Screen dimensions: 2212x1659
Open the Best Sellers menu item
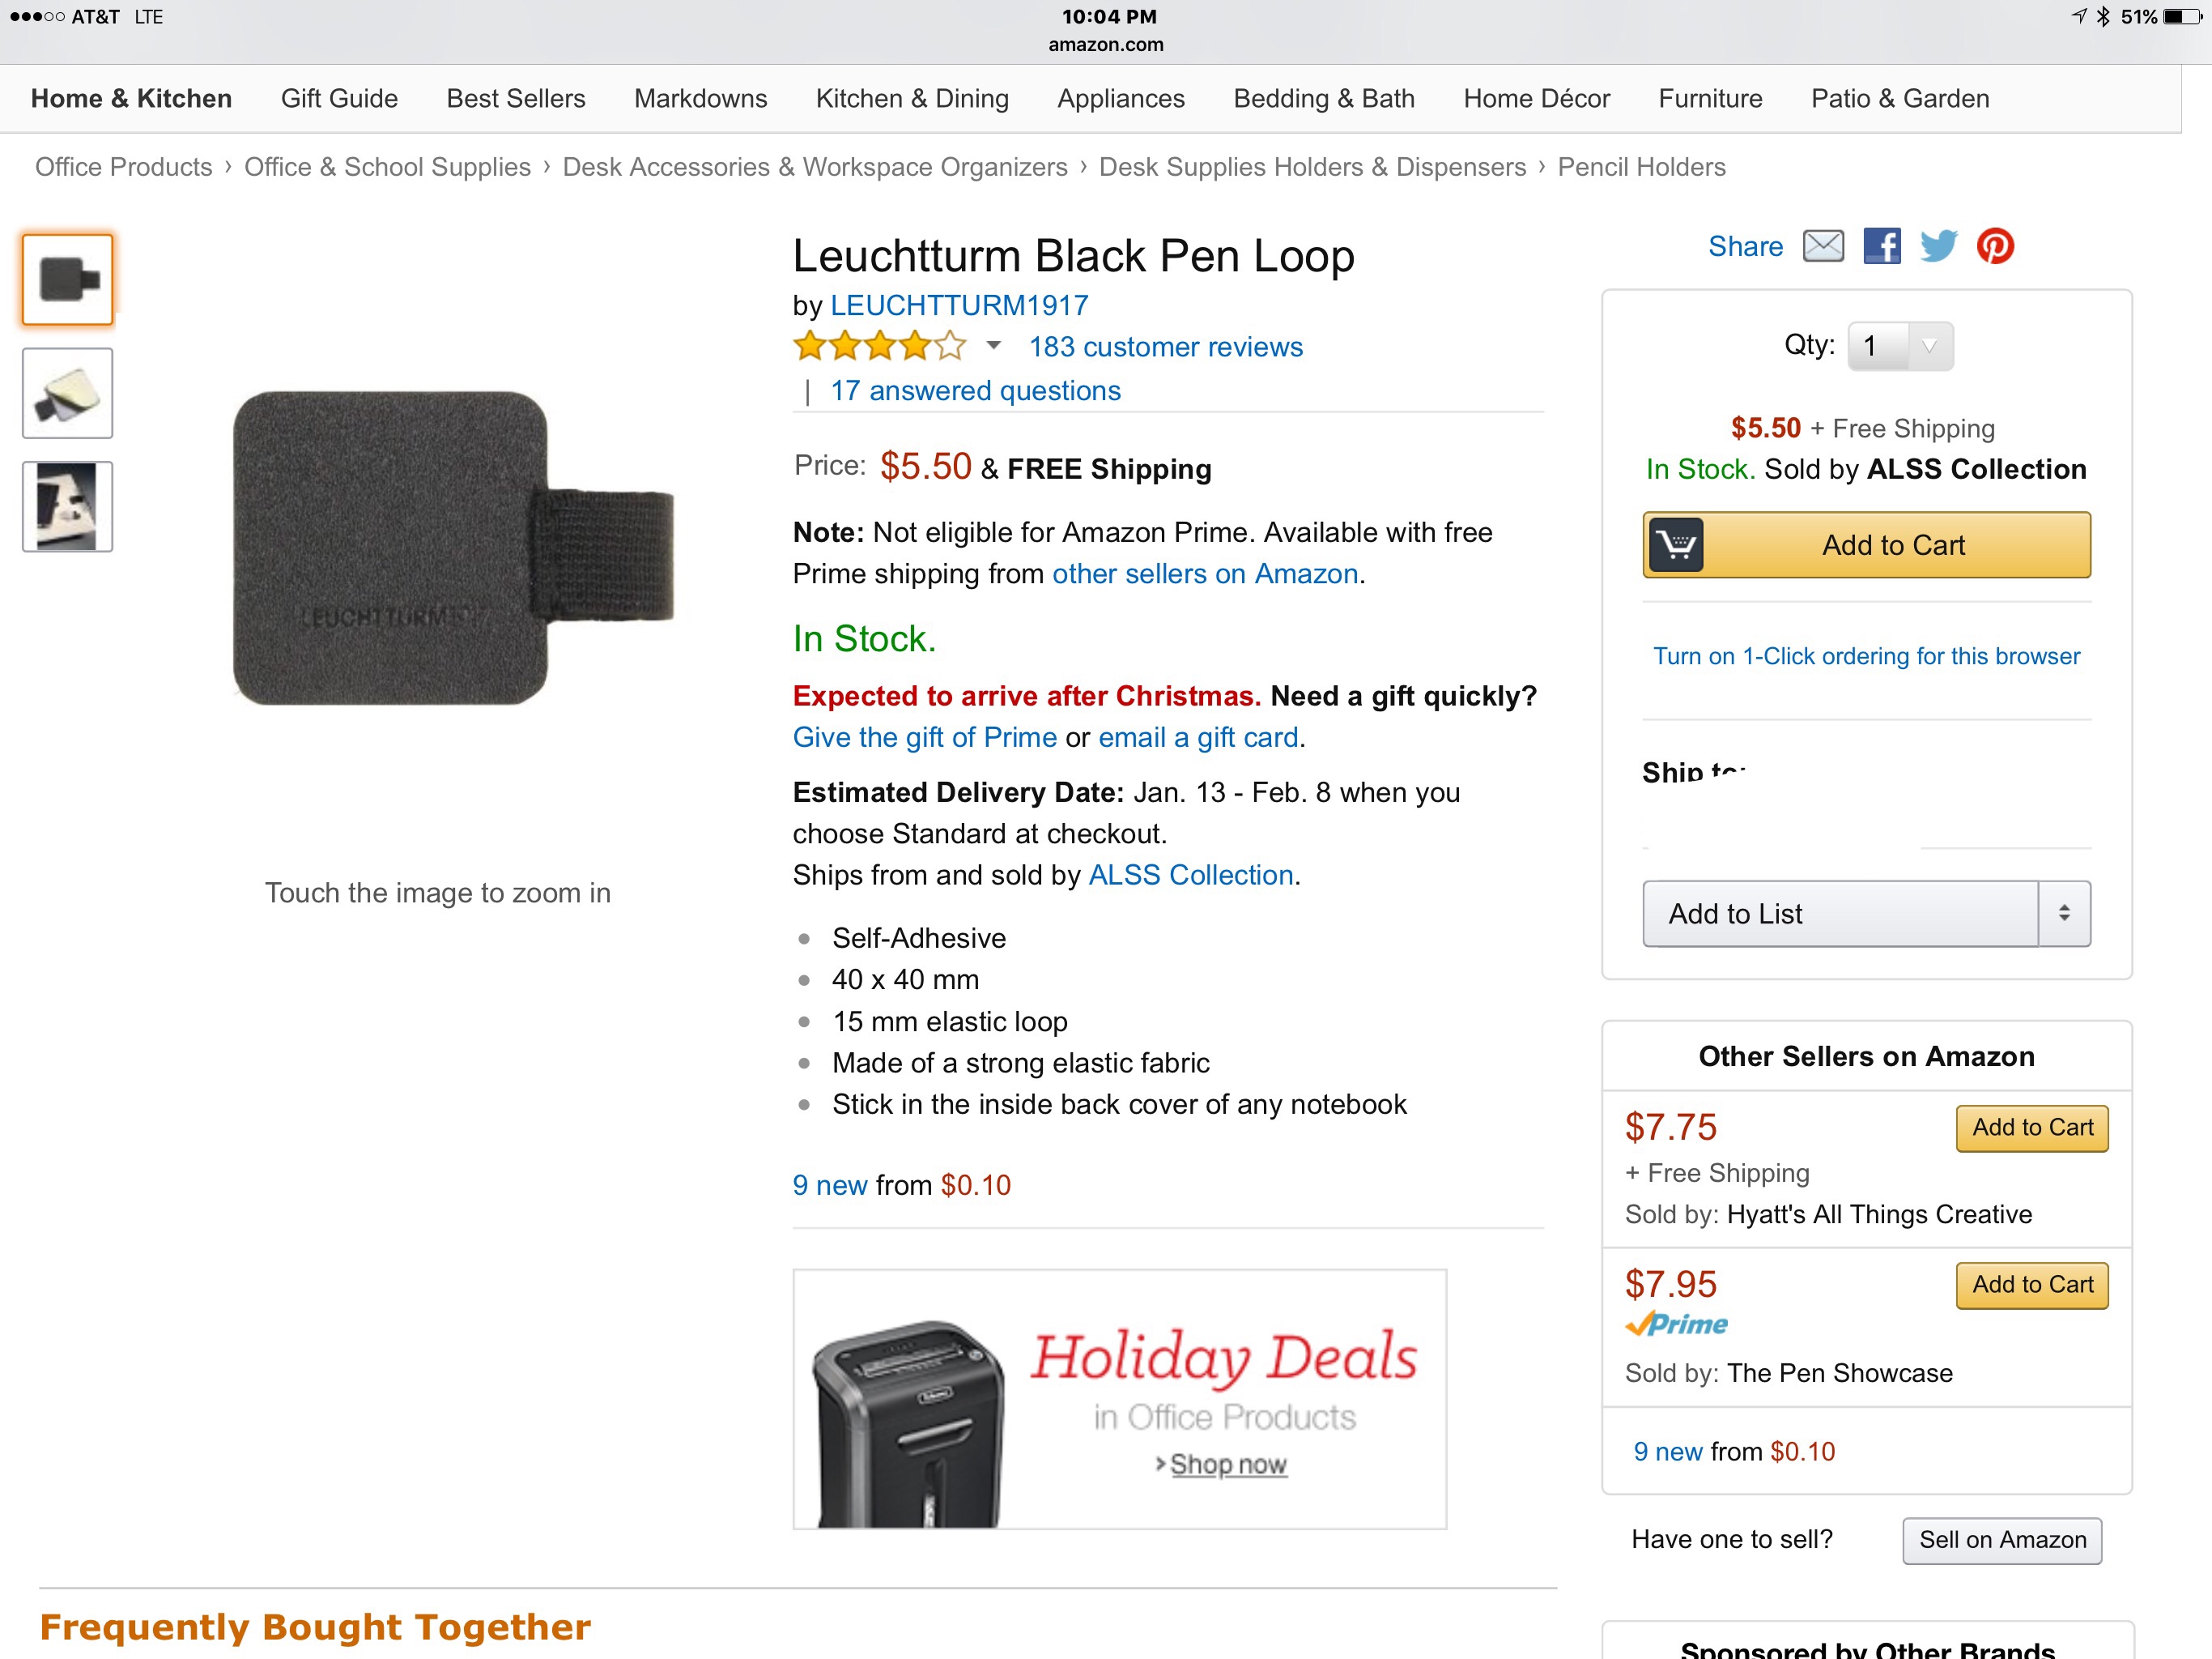[516, 98]
